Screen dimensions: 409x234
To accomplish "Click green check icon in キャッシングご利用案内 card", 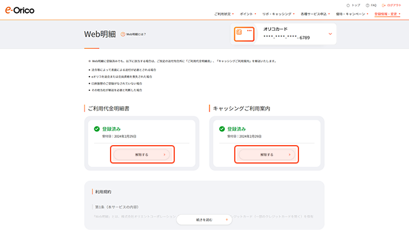I will click(222, 128).
